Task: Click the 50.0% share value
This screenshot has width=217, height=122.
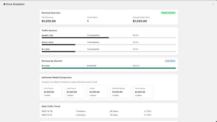Action: click(136, 35)
